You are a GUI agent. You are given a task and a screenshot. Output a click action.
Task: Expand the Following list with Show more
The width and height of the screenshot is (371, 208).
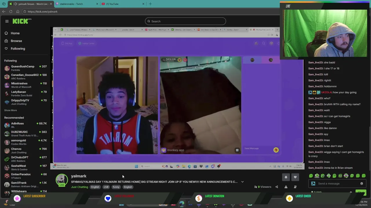tap(10, 110)
